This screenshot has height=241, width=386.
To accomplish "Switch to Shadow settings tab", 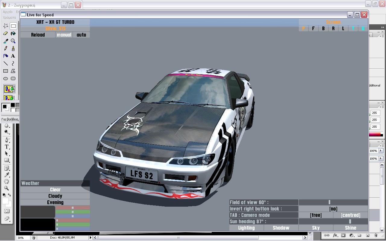I will (x=281, y=228).
